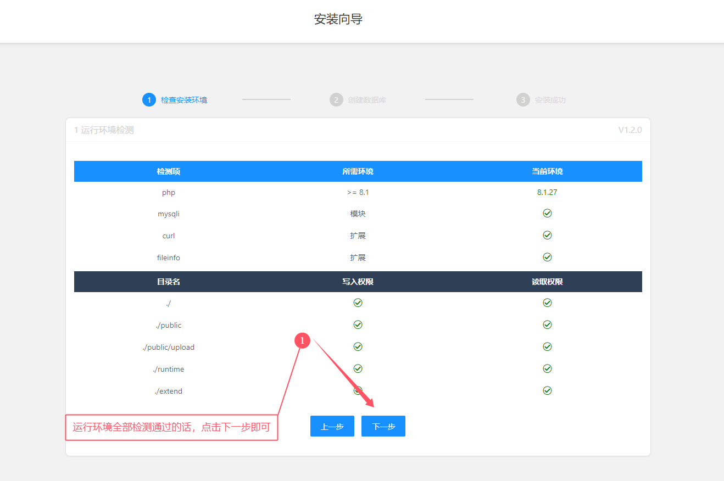Click the curl row label
The height and width of the screenshot is (481, 724).
pos(169,236)
